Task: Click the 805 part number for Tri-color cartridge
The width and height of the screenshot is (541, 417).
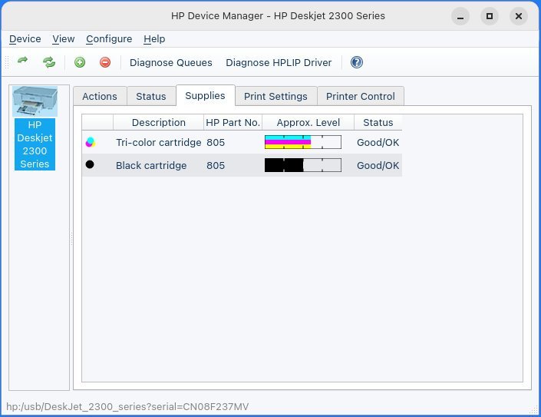Action: pos(216,142)
